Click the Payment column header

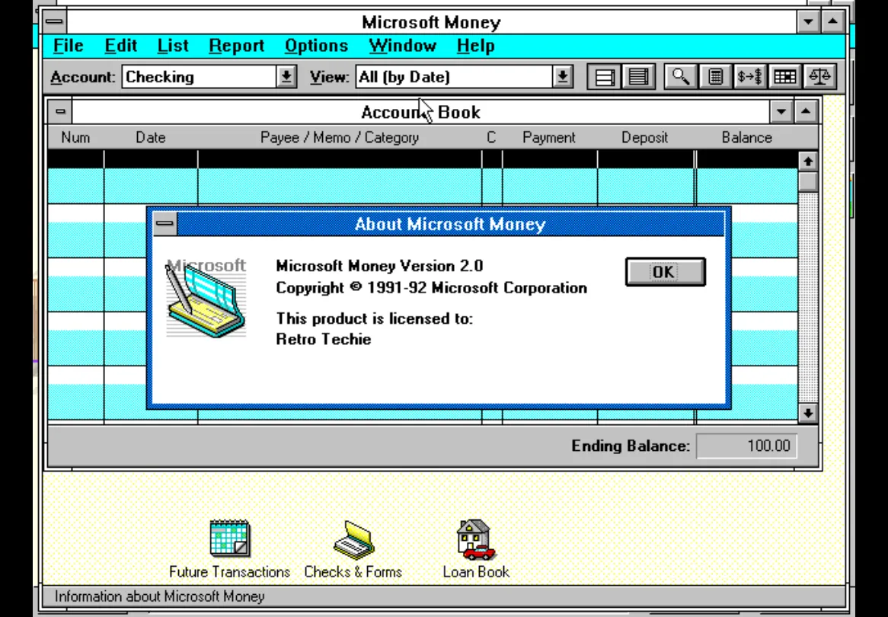coord(549,138)
